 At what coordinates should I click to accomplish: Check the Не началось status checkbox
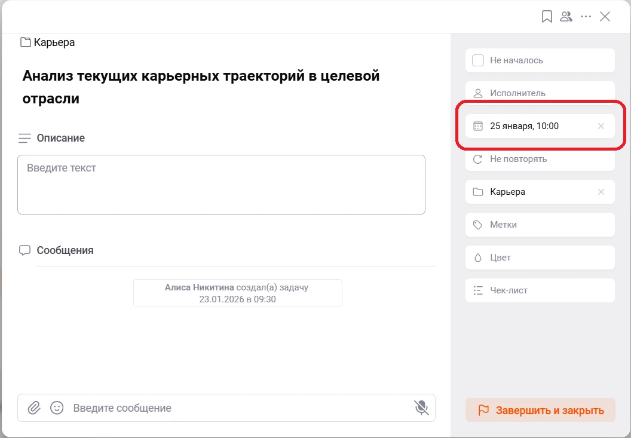[x=478, y=60]
